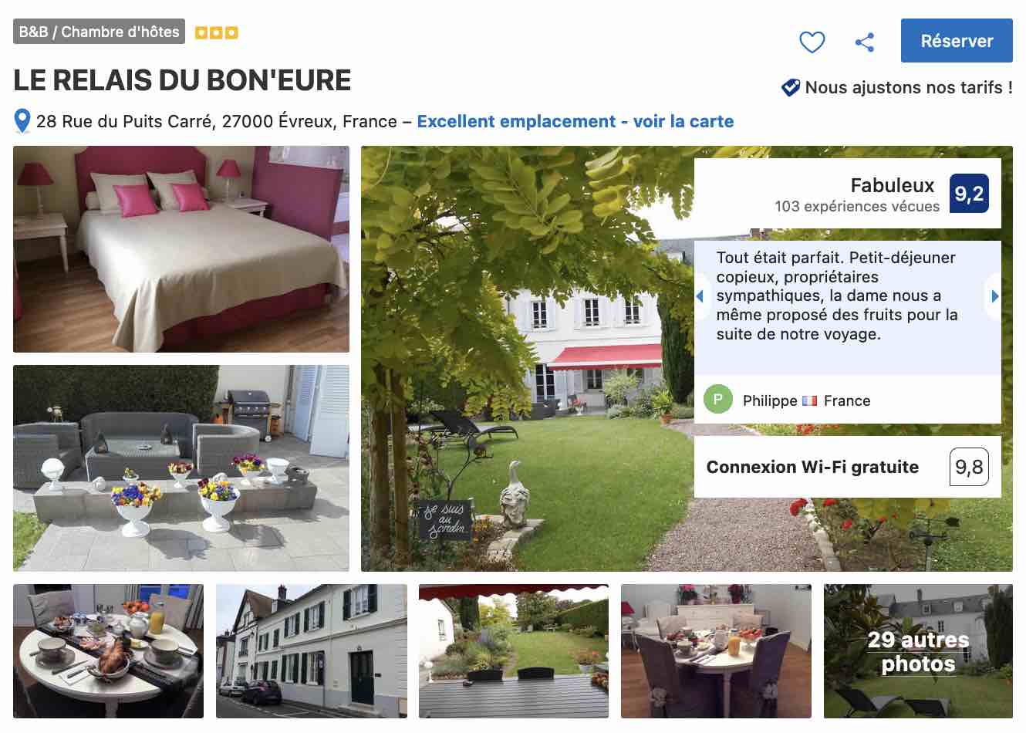Open the breakfast round table thumbnail
This screenshot has height=733, width=1026.
click(108, 651)
